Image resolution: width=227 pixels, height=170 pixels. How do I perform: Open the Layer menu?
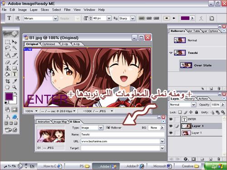34,10
